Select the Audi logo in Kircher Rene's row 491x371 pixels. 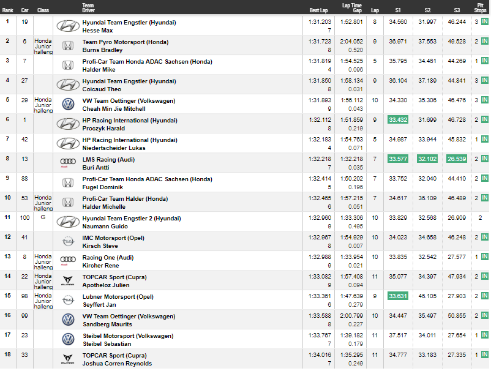(x=68, y=260)
